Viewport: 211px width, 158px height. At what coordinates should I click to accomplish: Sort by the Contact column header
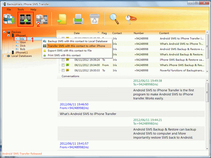click(x=117, y=33)
